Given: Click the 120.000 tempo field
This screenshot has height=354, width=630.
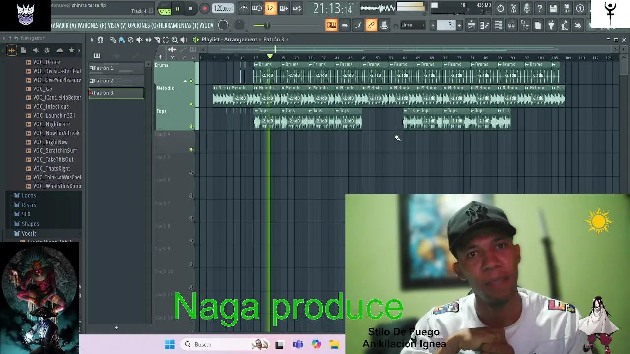Looking at the screenshot, I should [222, 8].
